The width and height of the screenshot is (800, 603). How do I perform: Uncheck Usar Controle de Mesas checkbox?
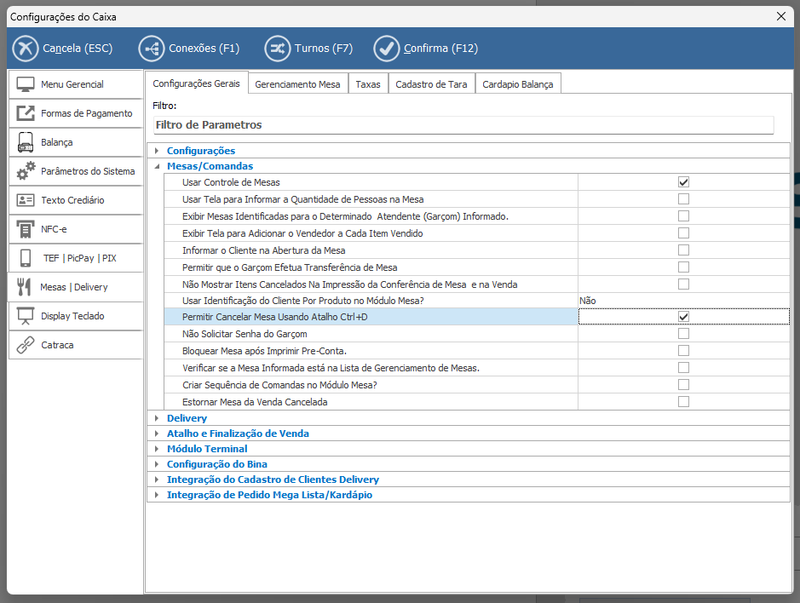[x=683, y=182]
